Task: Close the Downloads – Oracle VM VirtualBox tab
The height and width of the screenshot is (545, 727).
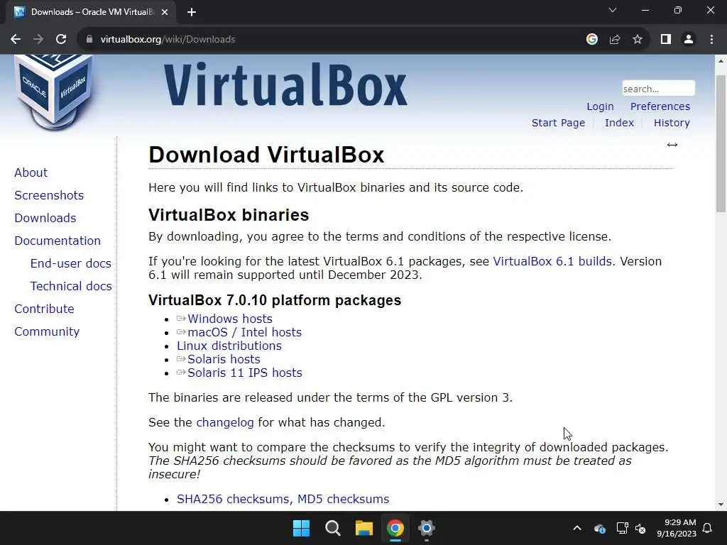Action: tap(165, 12)
